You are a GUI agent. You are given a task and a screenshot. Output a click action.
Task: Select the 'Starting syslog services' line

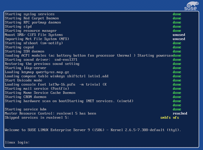pyautogui.click(x=30, y=14)
